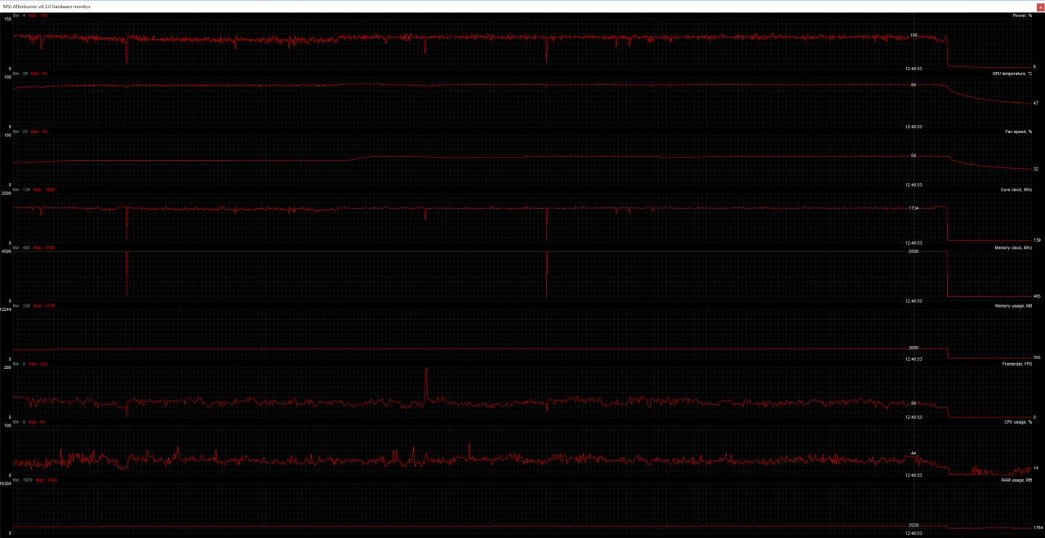
Task: Click the Min/Max readout of Framerate graph
Action: pos(30,363)
